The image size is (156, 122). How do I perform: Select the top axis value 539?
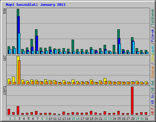point(5,11)
